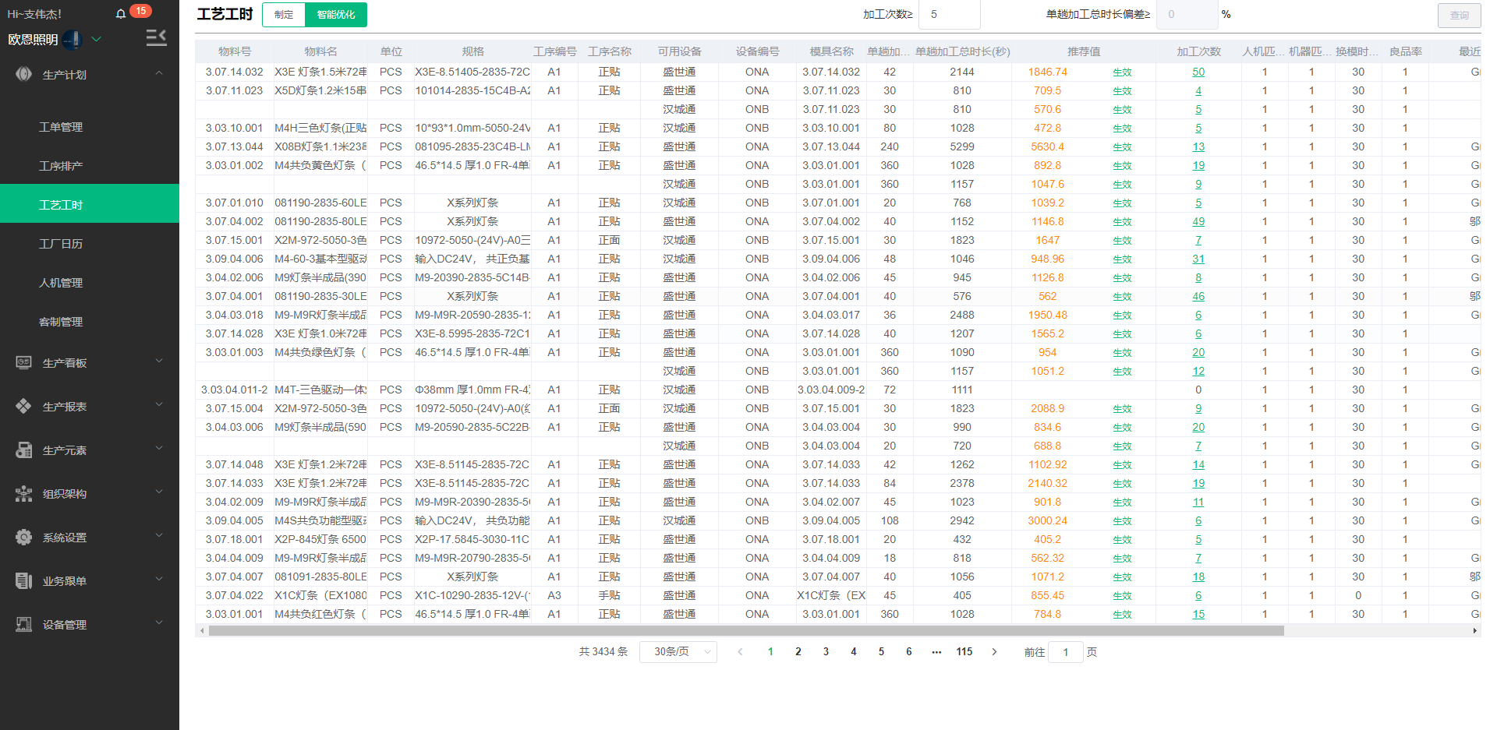Click the horizontal table scrollbar
Image resolution: width=1497 pixels, height=730 pixels.
[746, 631]
